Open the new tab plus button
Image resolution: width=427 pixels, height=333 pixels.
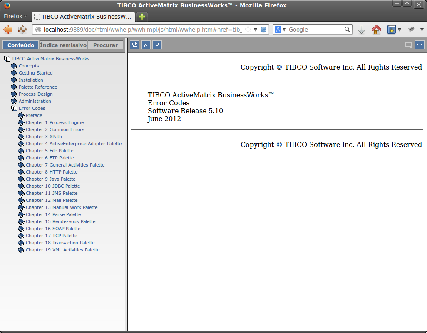[142, 17]
